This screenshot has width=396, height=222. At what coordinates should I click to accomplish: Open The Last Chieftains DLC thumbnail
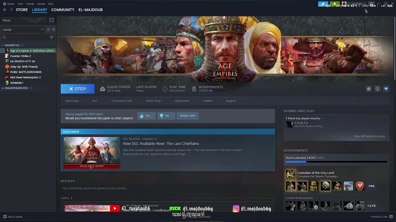tap(92, 153)
